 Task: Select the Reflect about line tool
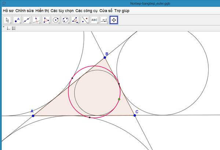pyautogui.click(x=85, y=20)
